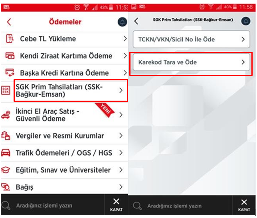Viewport: 257px width, 218px height.
Task: Expand Trafik Ödemeleri / OGS / HGS chevron
Action: (121, 153)
